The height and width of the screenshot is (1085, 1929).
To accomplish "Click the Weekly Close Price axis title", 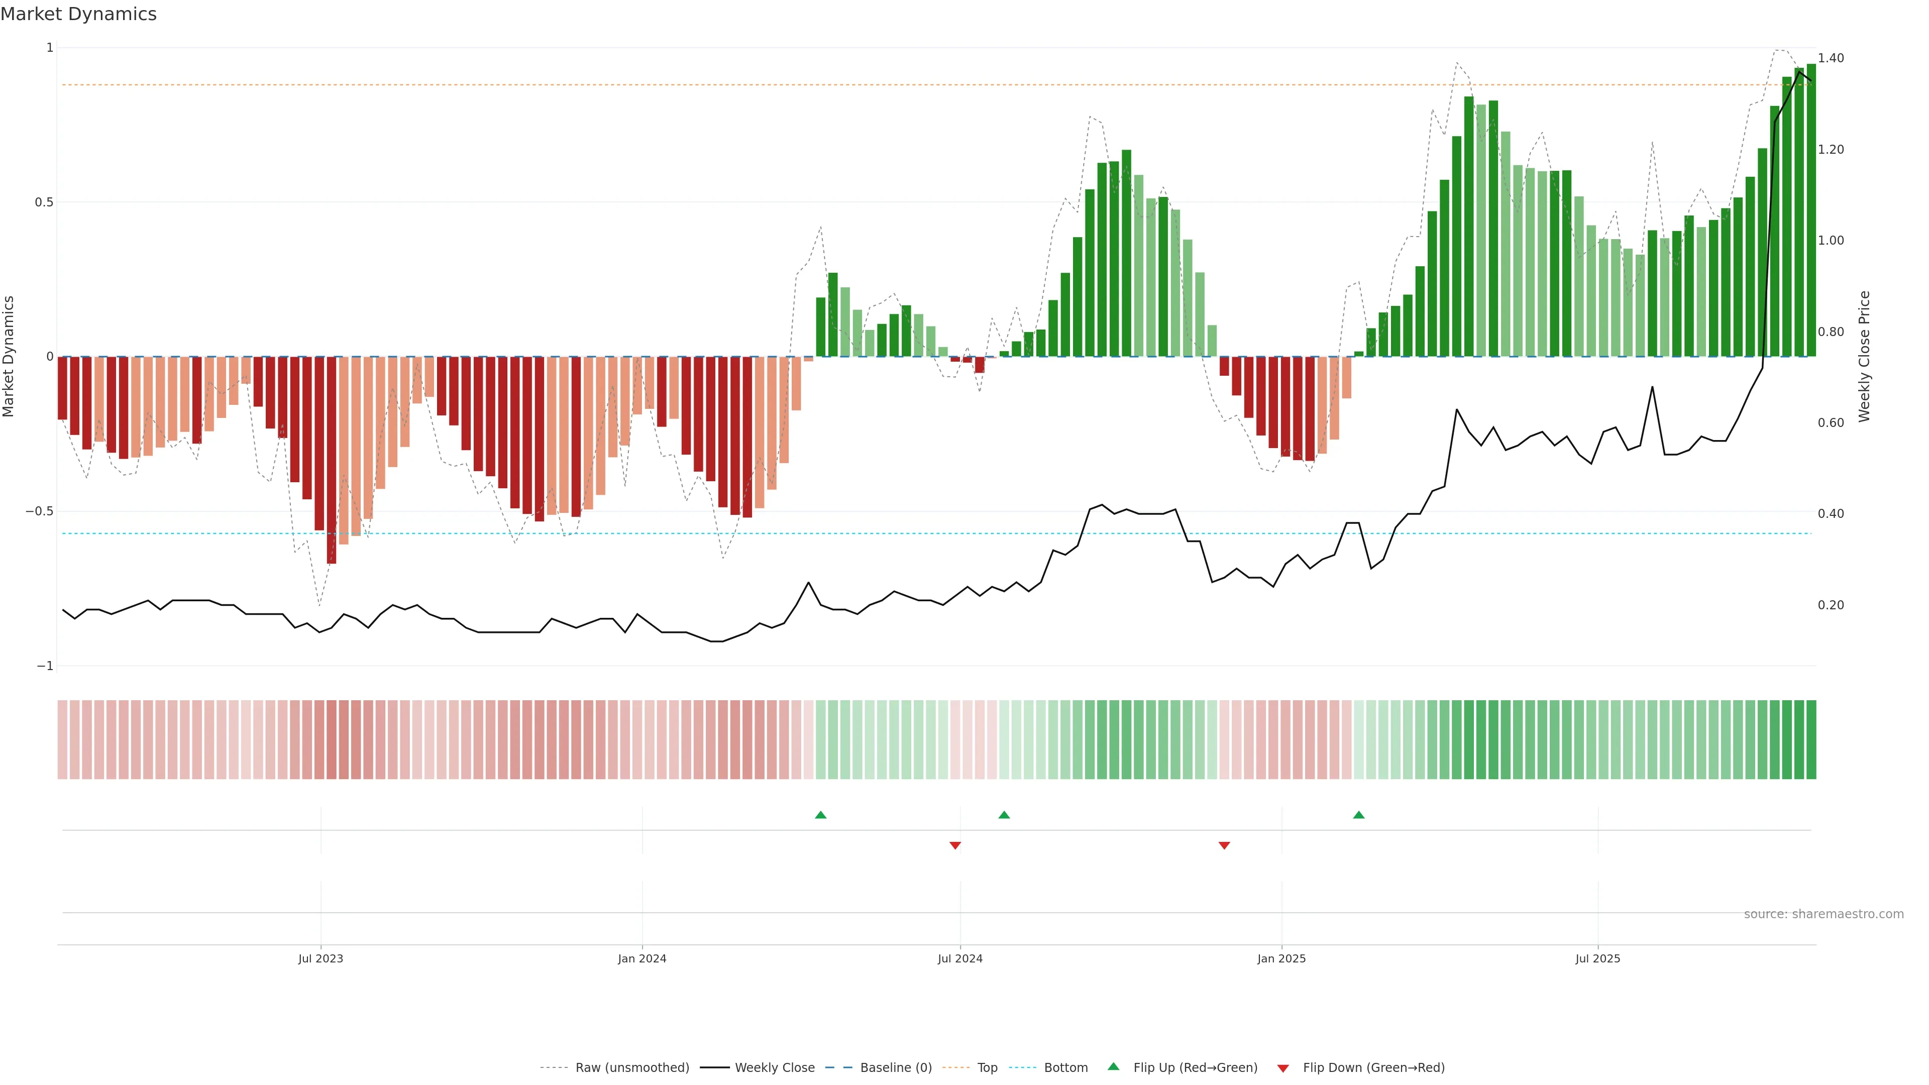I will pyautogui.click(x=1864, y=357).
